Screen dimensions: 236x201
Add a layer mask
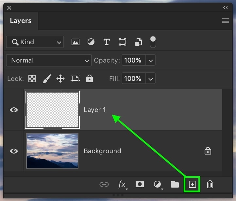pos(140,184)
